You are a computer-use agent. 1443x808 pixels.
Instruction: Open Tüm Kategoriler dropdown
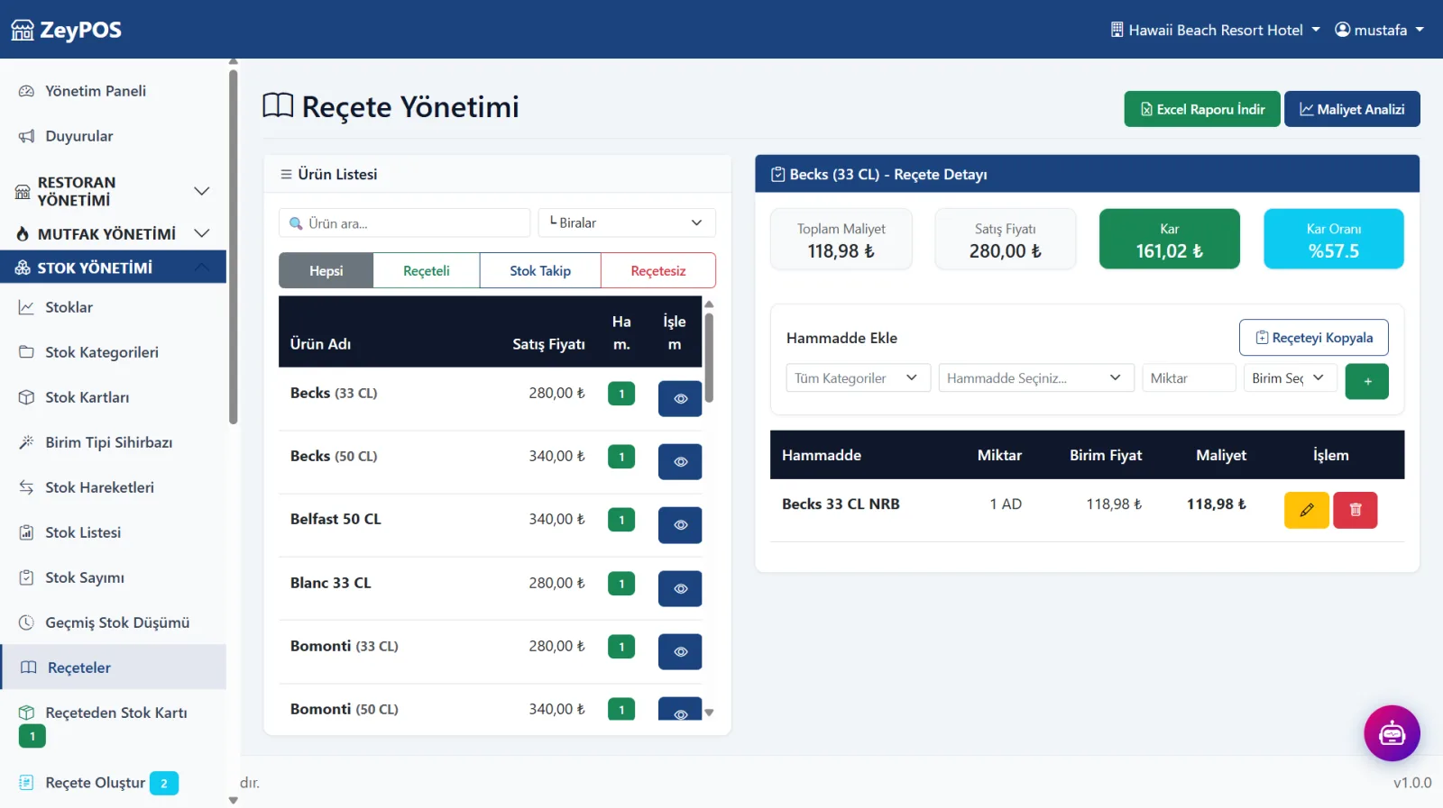pyautogui.click(x=858, y=377)
